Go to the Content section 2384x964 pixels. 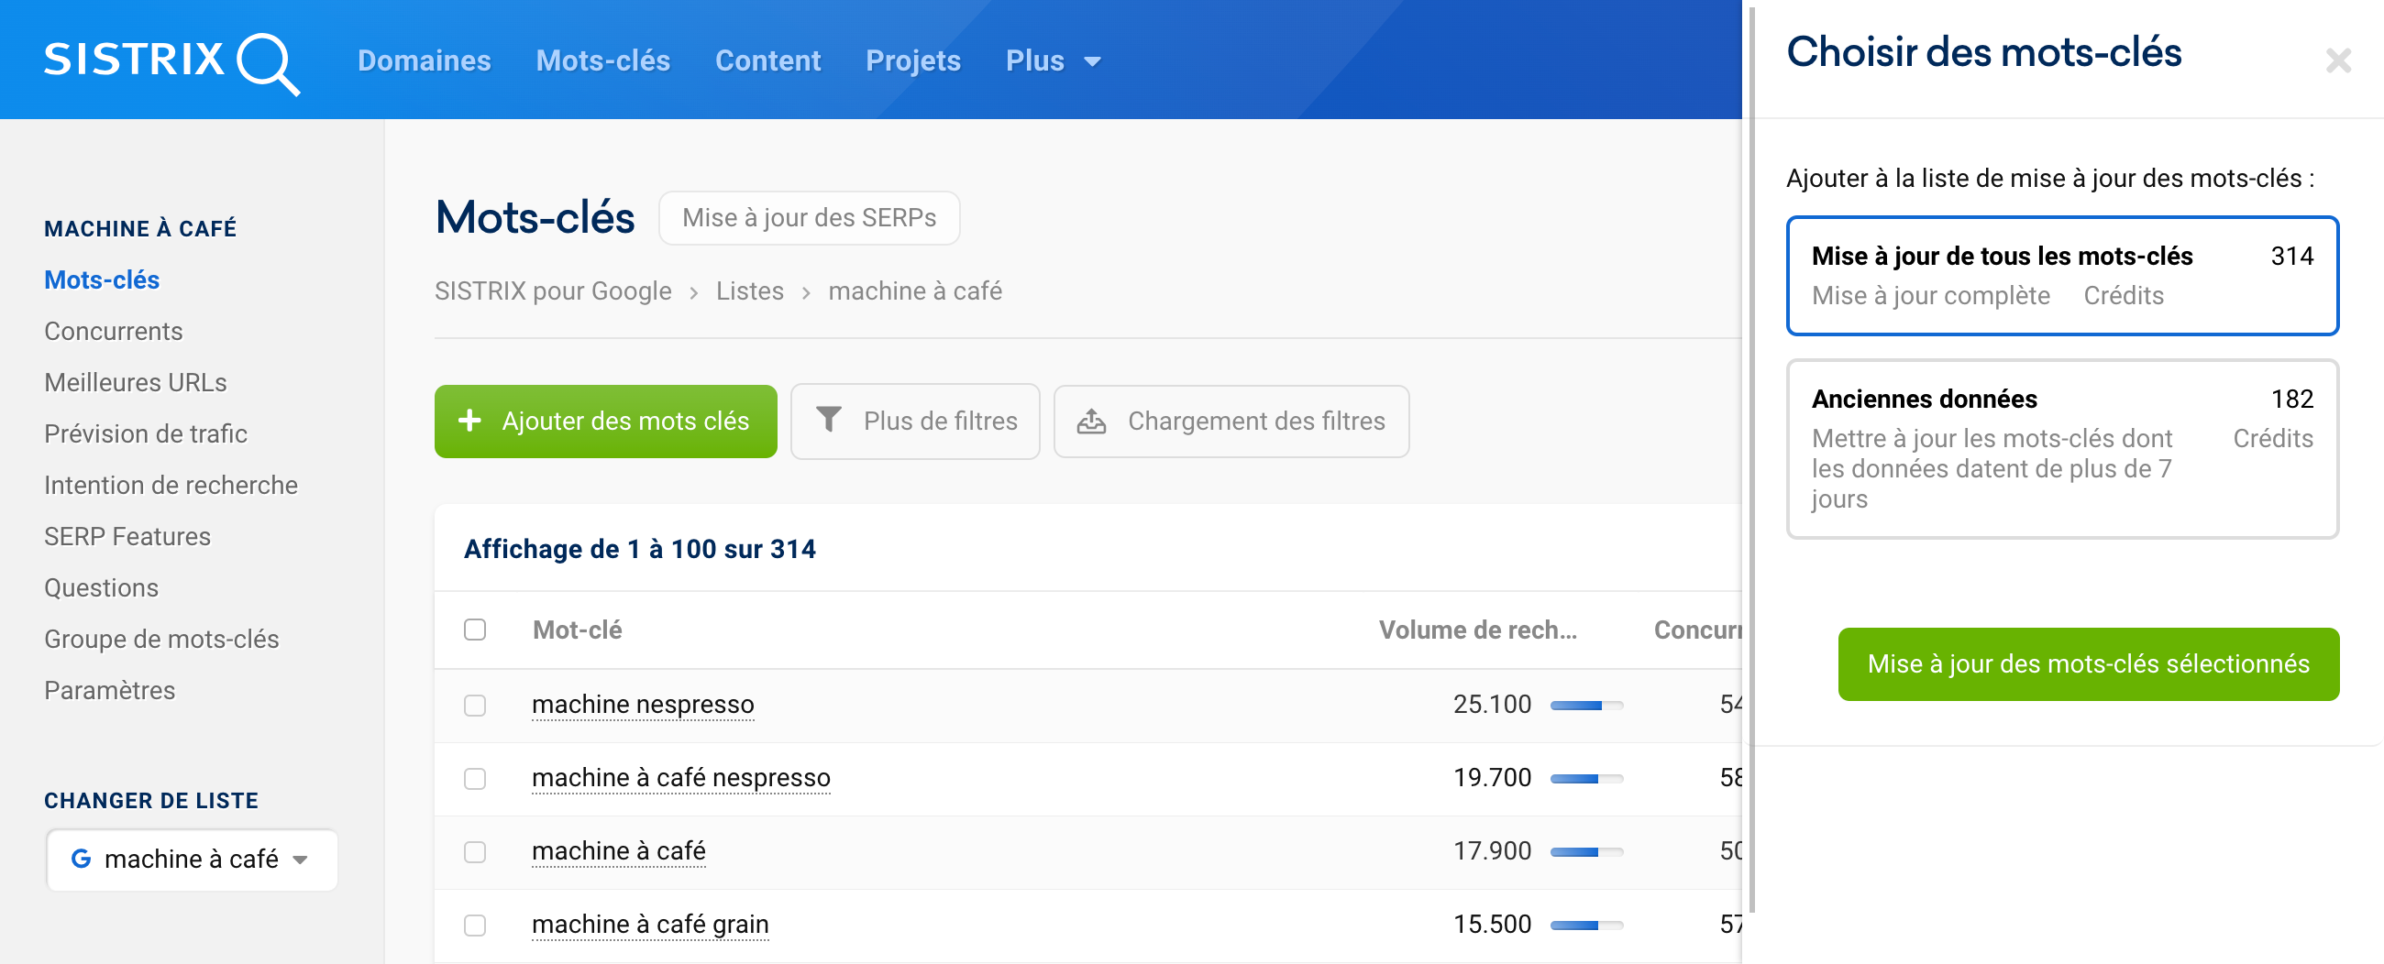[x=767, y=61]
